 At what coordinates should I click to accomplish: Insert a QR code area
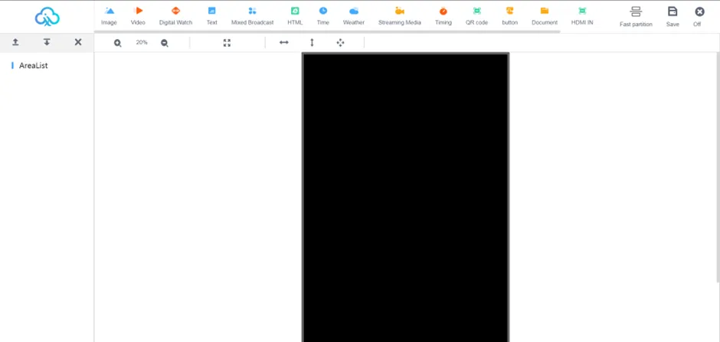476,16
